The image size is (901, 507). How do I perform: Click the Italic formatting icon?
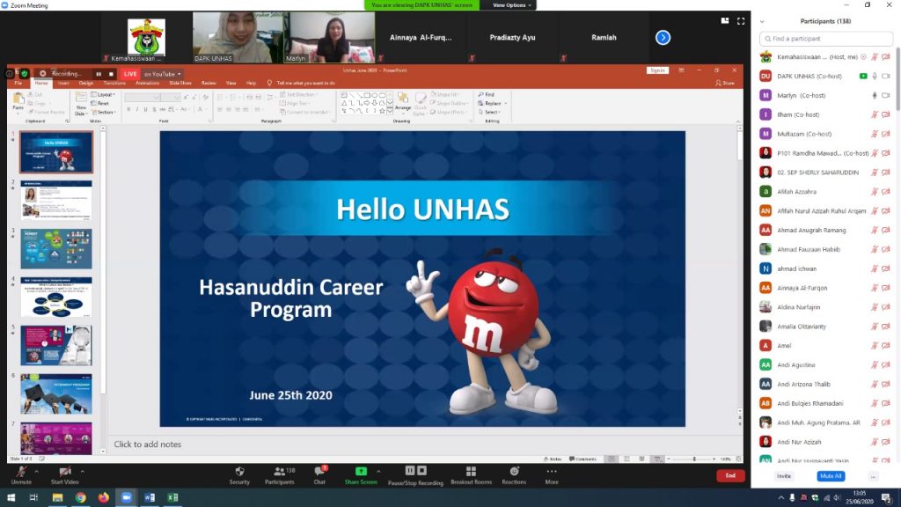(136, 108)
